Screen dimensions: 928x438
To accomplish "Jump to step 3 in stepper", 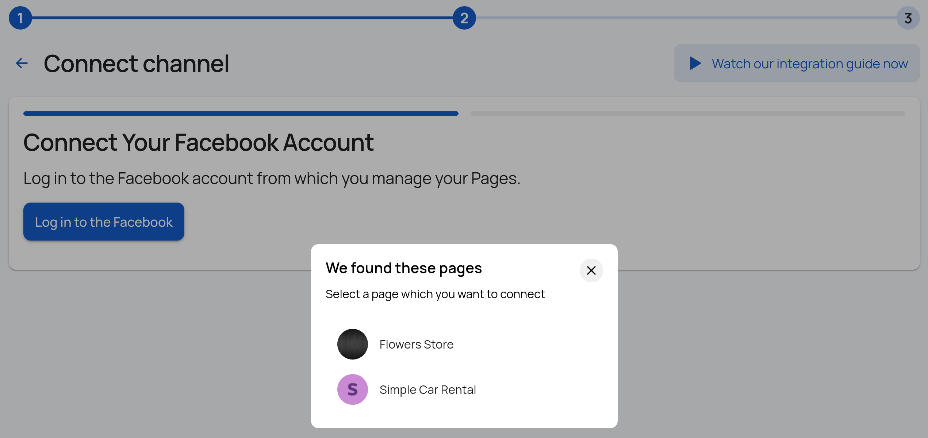I will pyautogui.click(x=908, y=18).
